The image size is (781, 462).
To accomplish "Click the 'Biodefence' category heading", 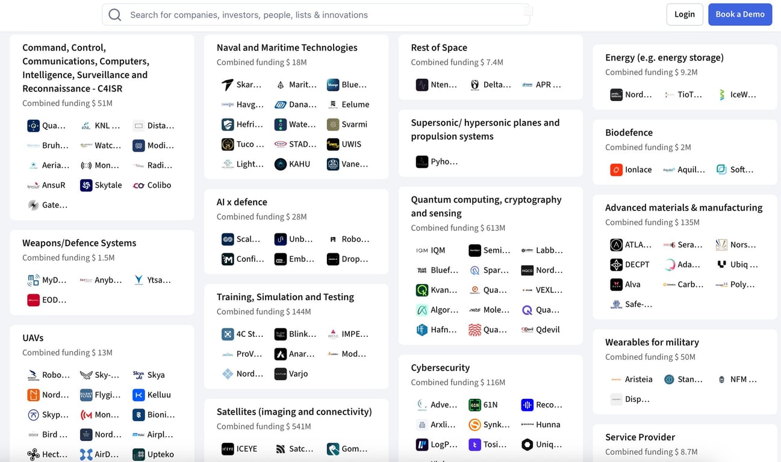I will pos(629,132).
